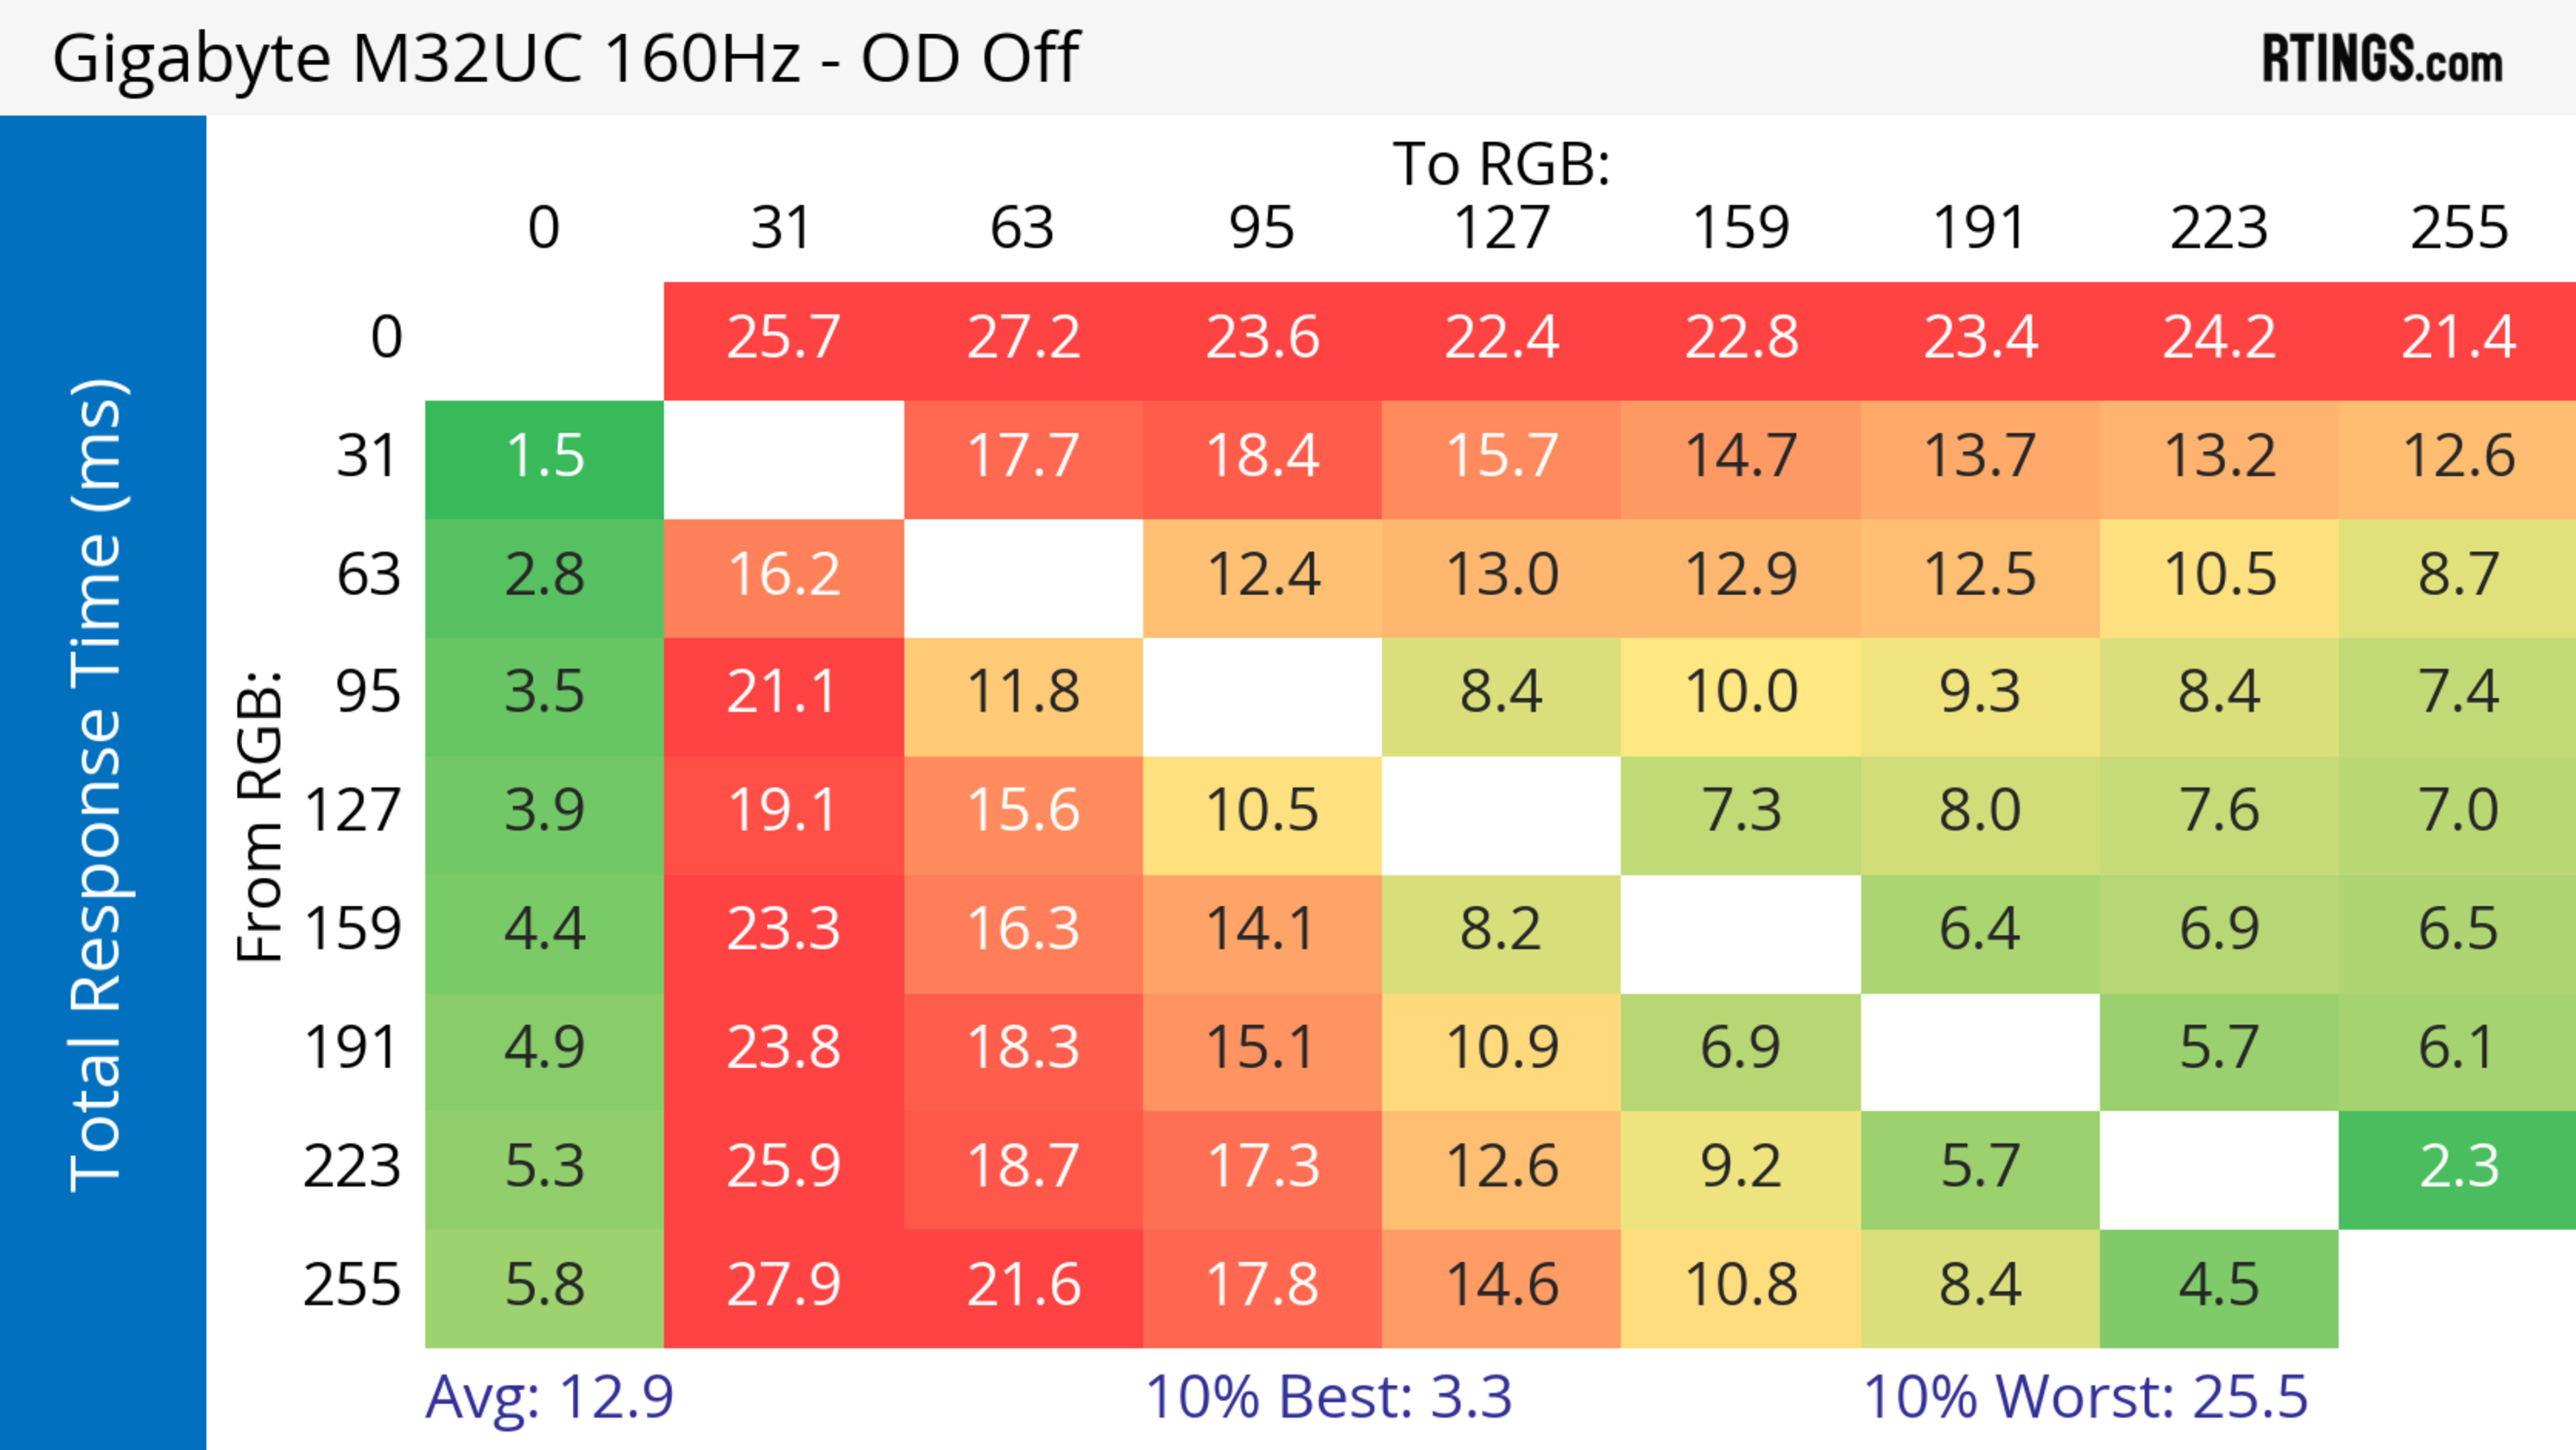Click the From RGB row label 191

pyautogui.click(x=351, y=1048)
